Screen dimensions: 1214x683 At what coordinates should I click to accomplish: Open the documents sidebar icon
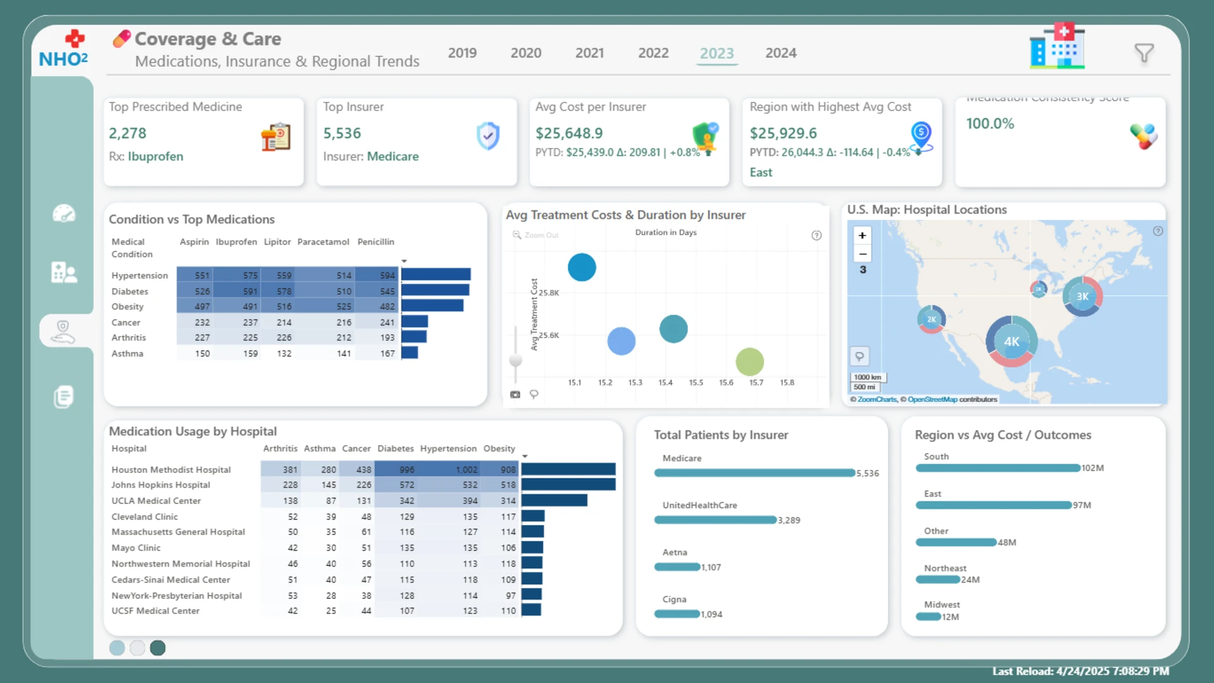pyautogui.click(x=63, y=397)
